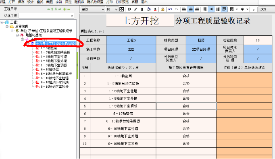
Task: Toggle center horizontal alignment
Action: (191, 9)
